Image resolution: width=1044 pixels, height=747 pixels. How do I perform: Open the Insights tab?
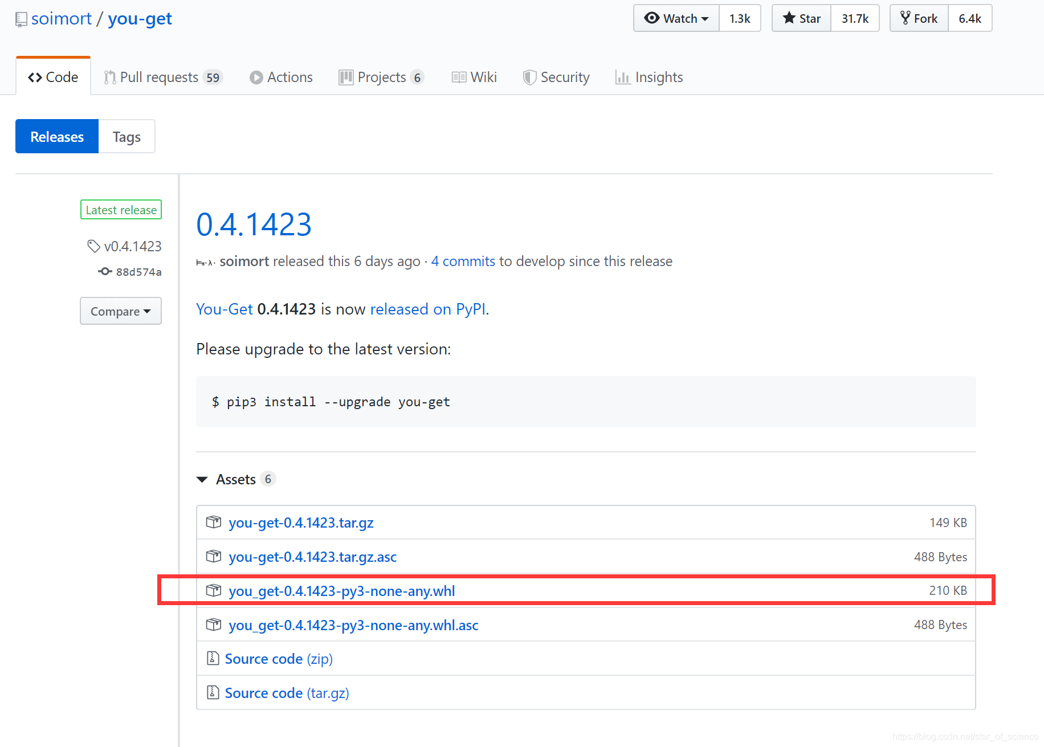click(649, 77)
